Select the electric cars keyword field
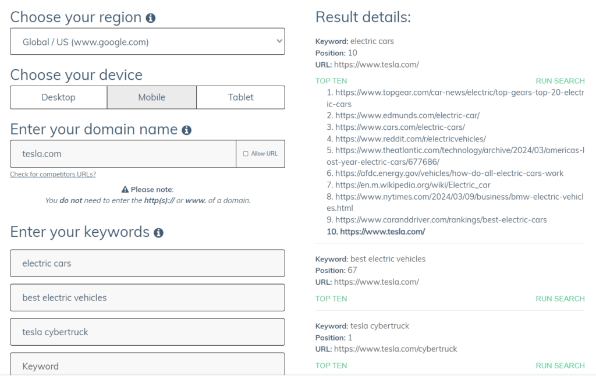This screenshot has width=596, height=376. (147, 263)
